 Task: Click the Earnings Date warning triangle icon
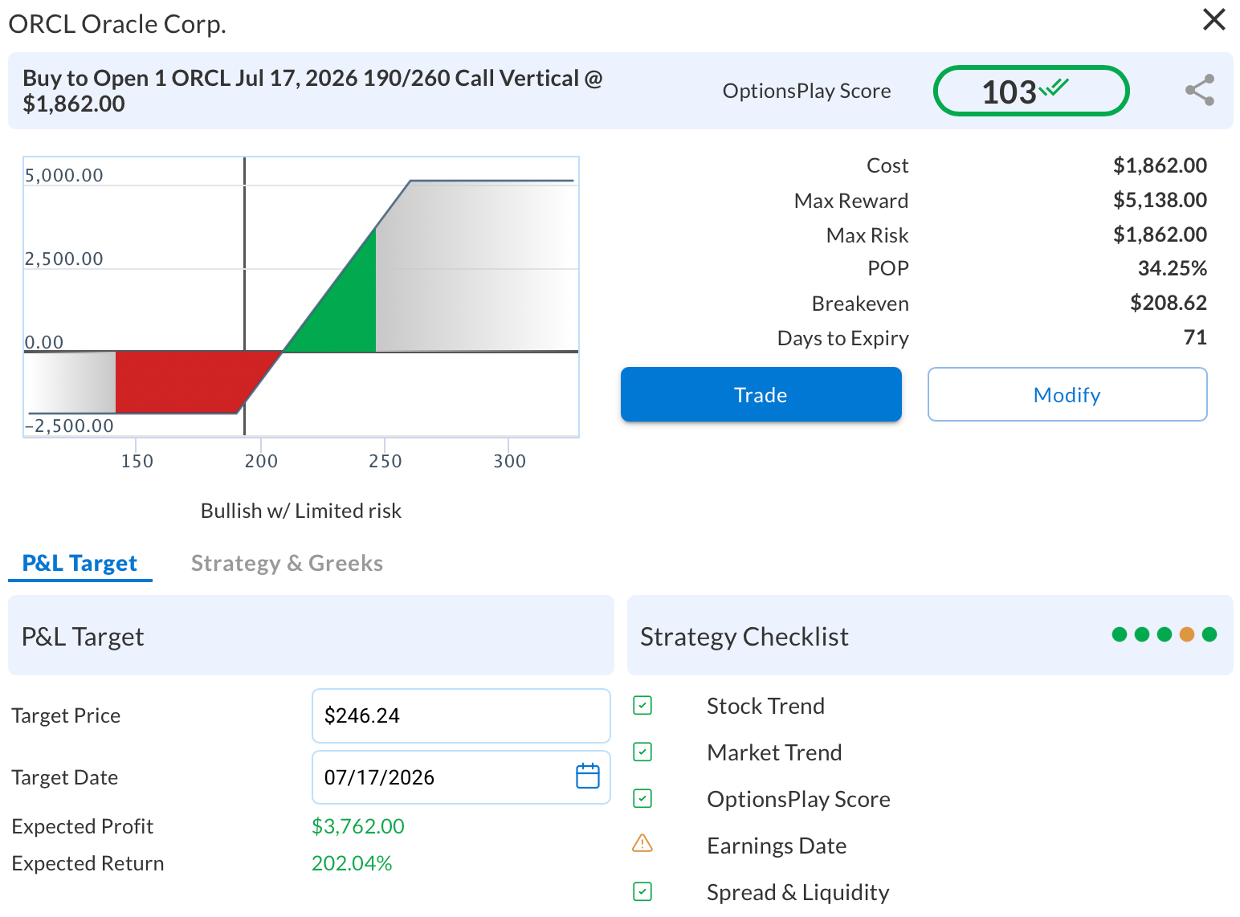click(642, 843)
